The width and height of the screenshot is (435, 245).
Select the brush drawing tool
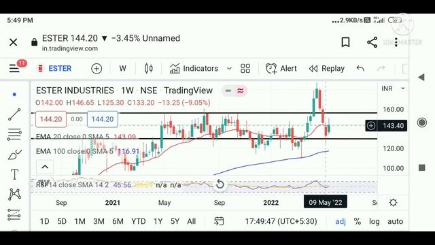[x=14, y=154]
